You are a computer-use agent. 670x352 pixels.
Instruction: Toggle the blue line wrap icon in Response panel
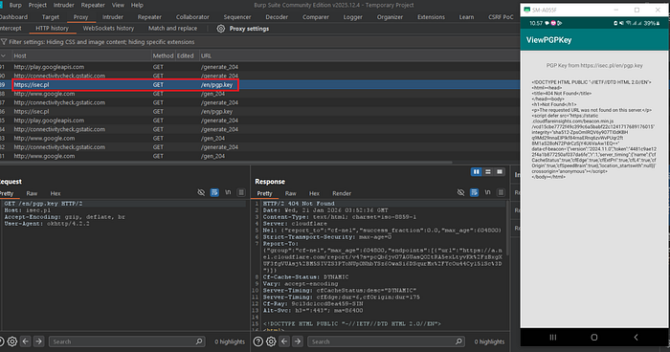[475, 192]
